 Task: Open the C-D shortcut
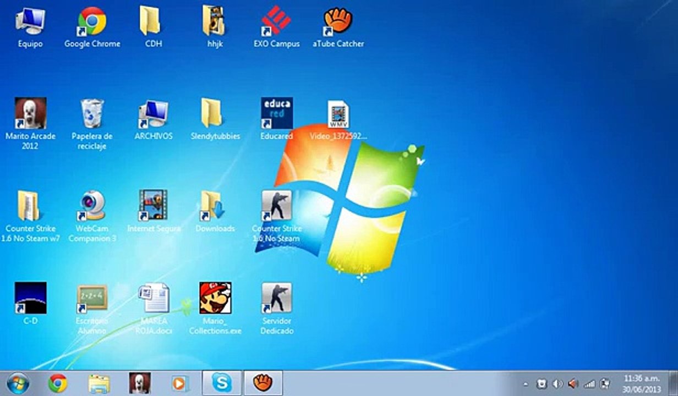pyautogui.click(x=30, y=304)
